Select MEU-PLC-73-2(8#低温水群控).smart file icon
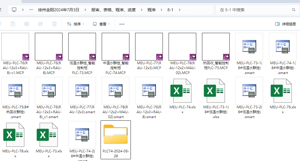 [x=249, y=91]
